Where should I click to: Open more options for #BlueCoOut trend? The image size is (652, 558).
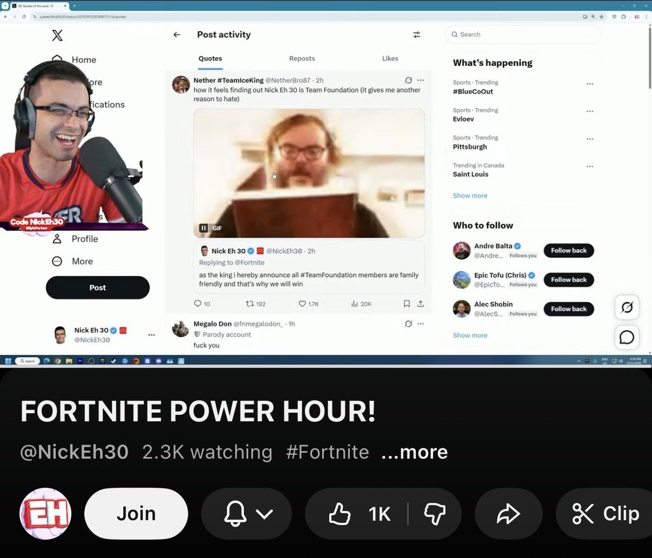tap(590, 84)
